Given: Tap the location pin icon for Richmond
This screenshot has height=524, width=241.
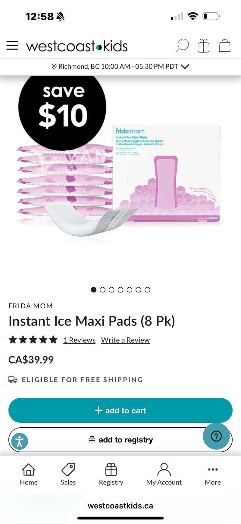Looking at the screenshot, I should [54, 66].
